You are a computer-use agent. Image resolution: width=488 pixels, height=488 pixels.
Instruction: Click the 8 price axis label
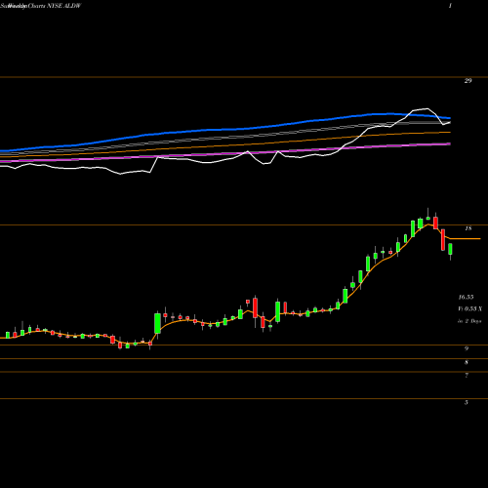point(467,362)
